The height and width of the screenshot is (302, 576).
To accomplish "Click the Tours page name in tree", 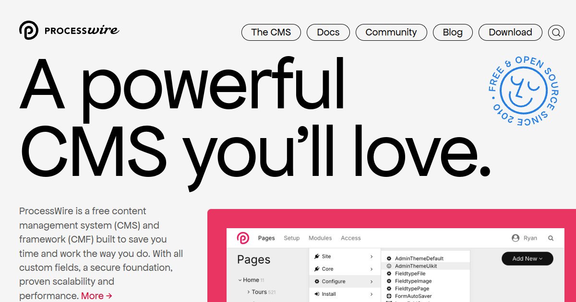I will [259, 292].
